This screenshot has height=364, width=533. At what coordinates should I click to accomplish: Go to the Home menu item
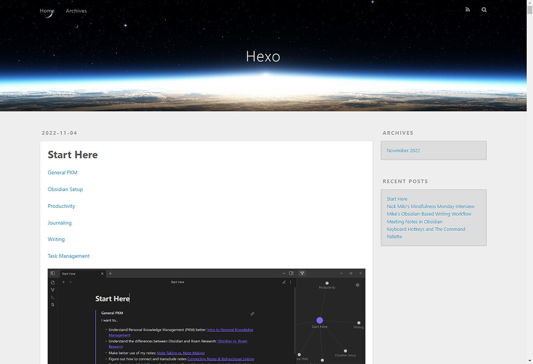47,10
